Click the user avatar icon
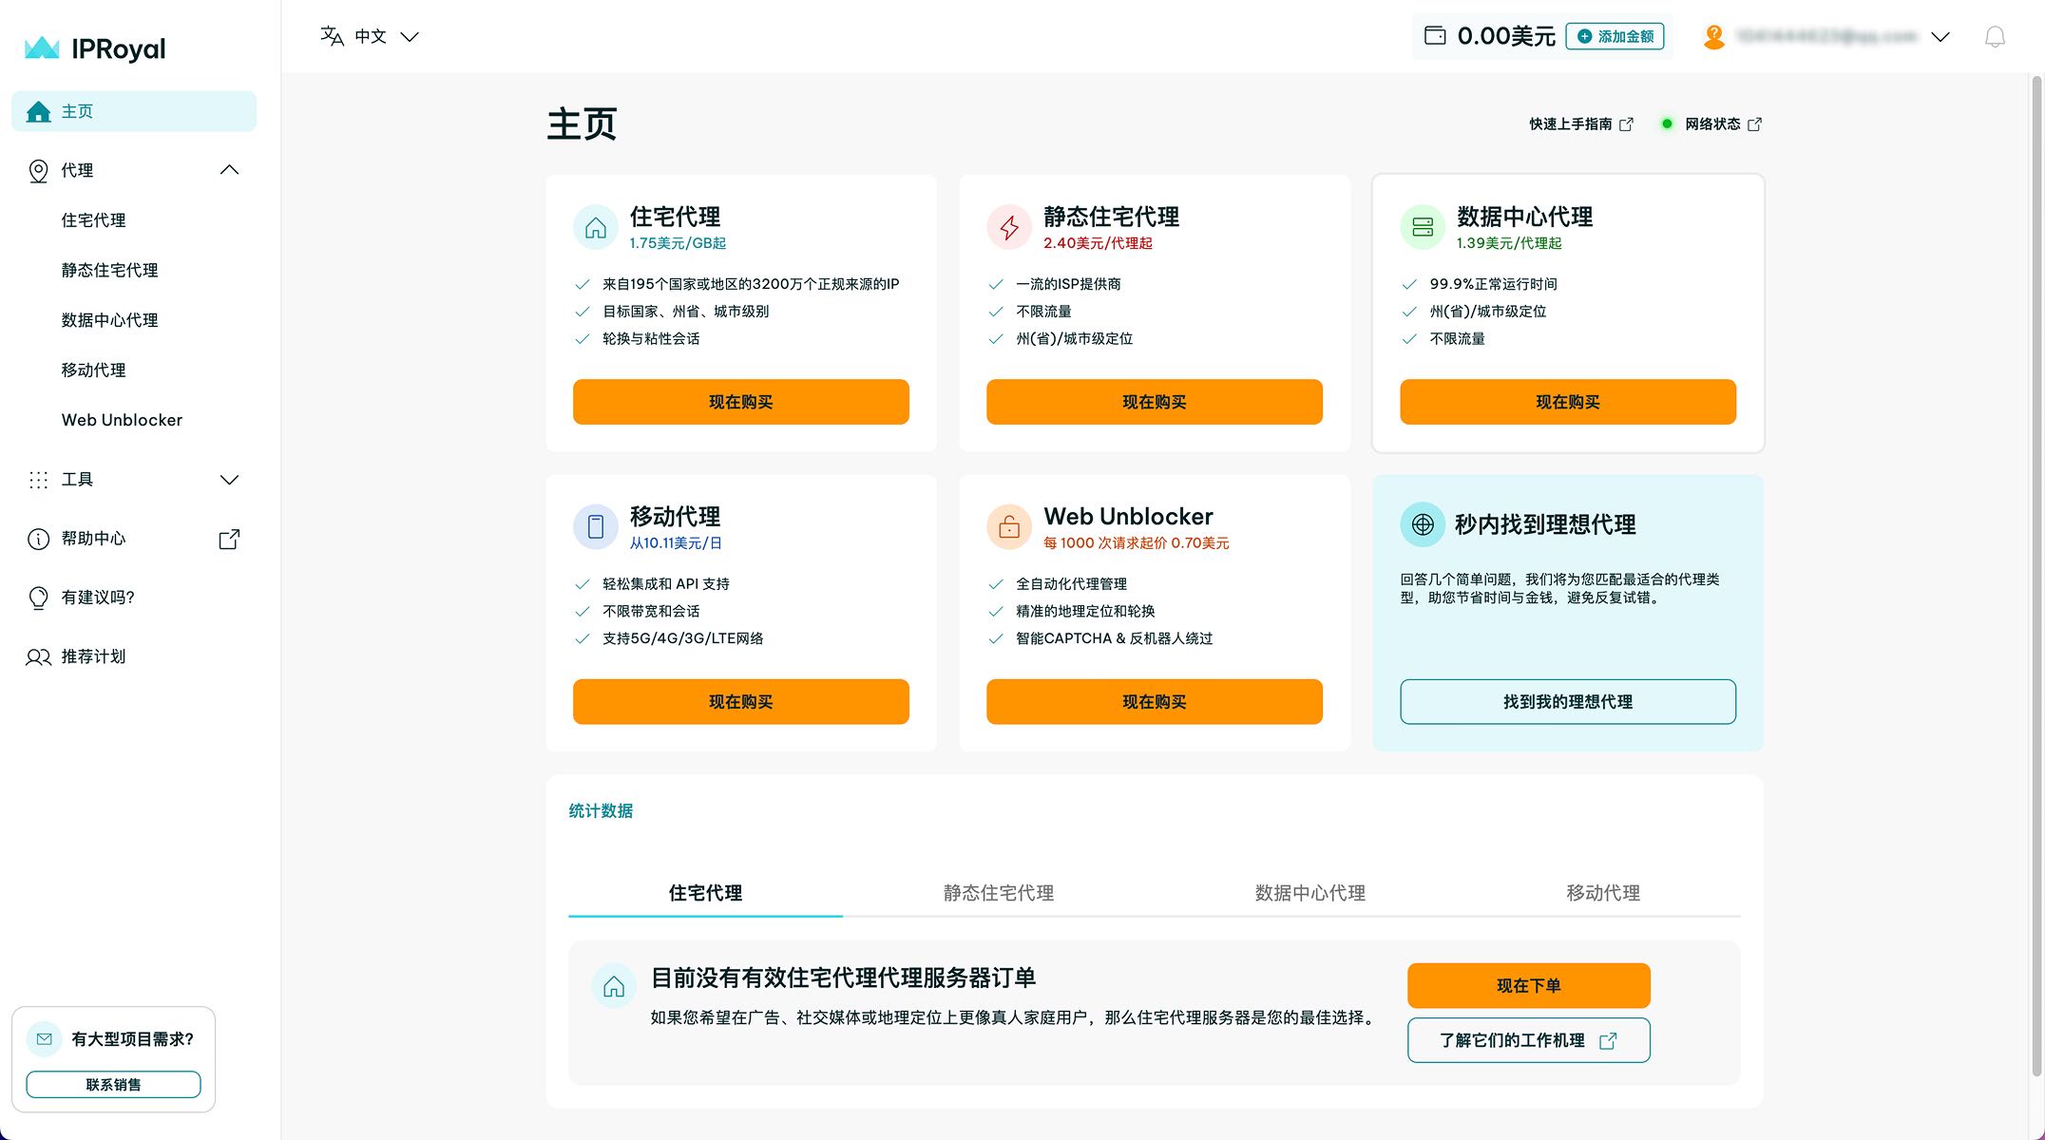This screenshot has width=2045, height=1140. tap(1714, 37)
